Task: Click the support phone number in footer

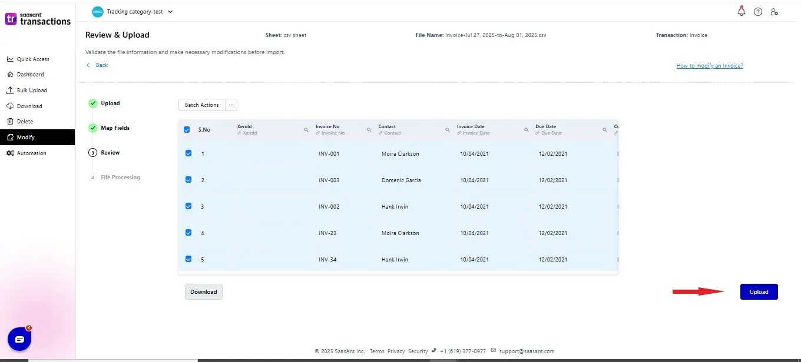Action: [x=462, y=351]
